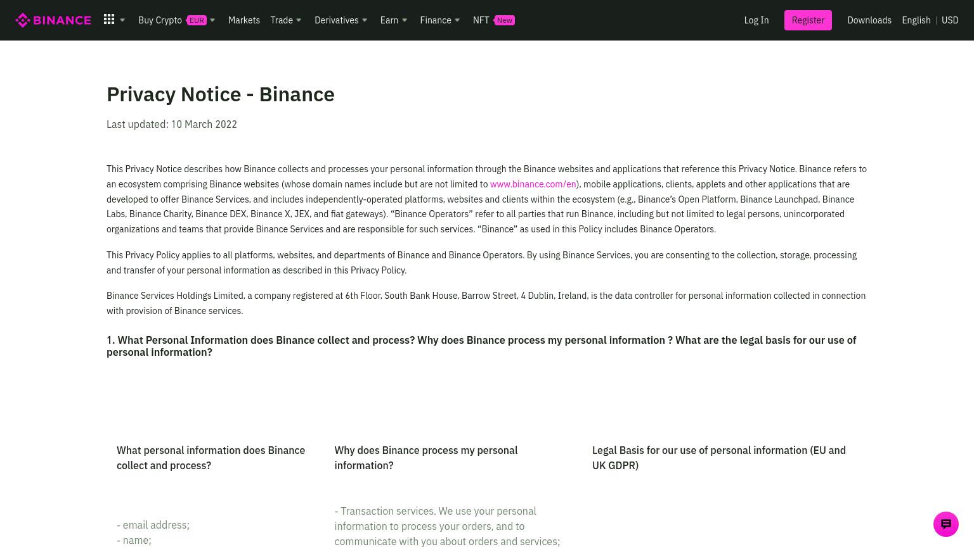Click the '- Transaction services' paragraph
This screenshot has width=974, height=547.
[447, 526]
